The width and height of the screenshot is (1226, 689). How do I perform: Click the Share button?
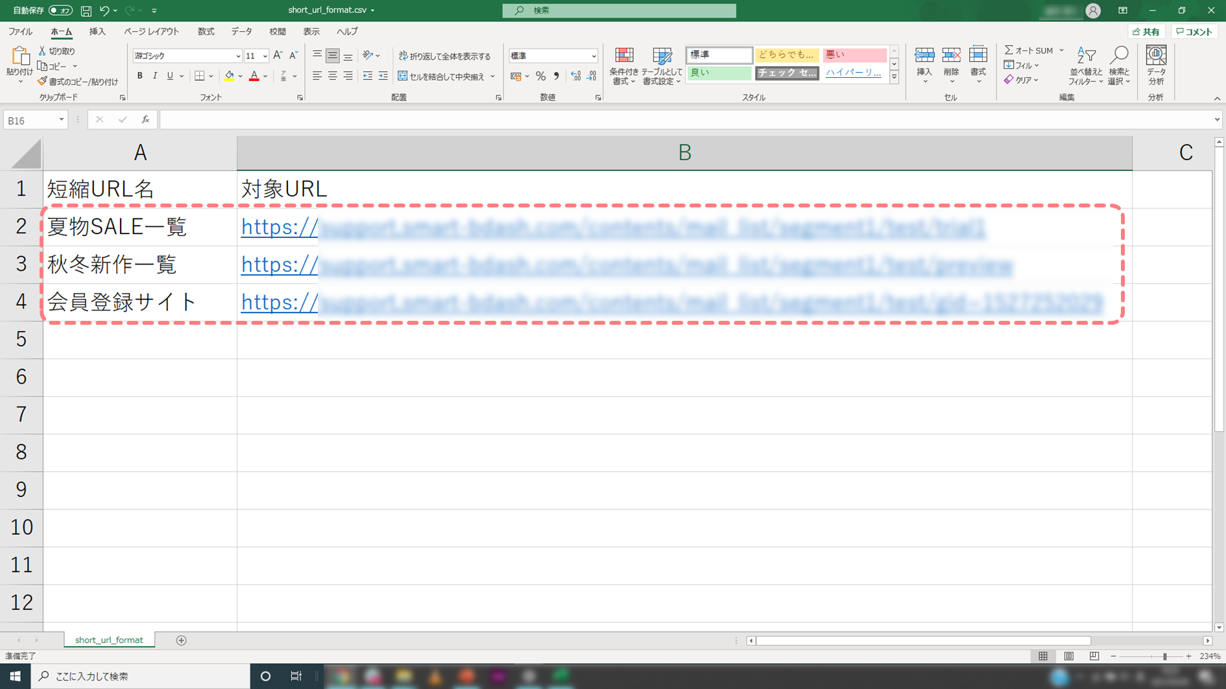coord(1147,32)
